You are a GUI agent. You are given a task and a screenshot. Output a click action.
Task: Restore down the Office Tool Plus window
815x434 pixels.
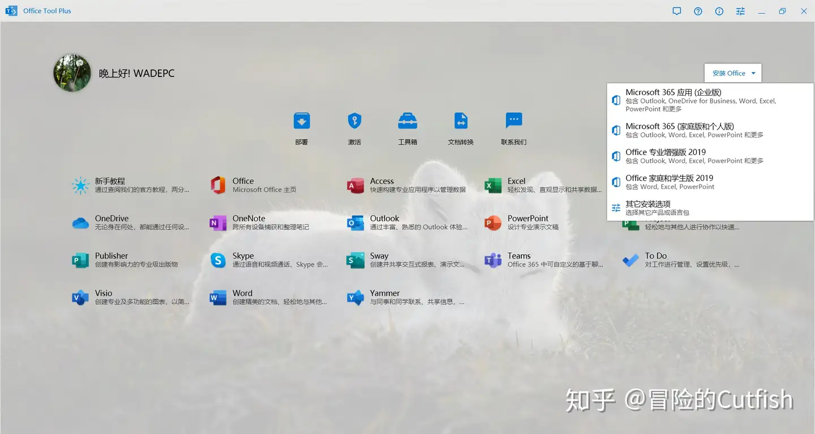782,11
